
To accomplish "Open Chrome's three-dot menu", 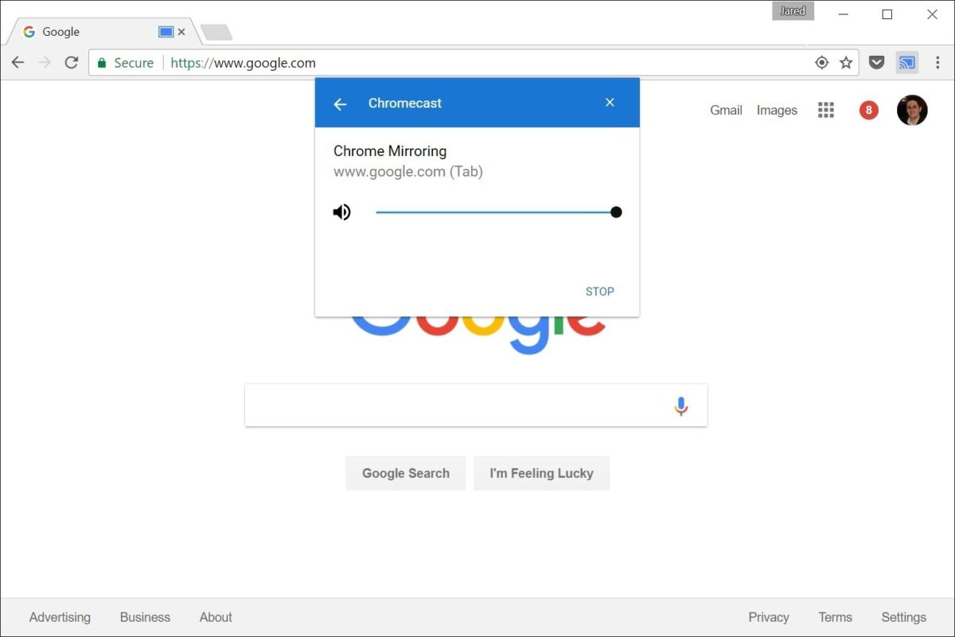I will coord(938,62).
